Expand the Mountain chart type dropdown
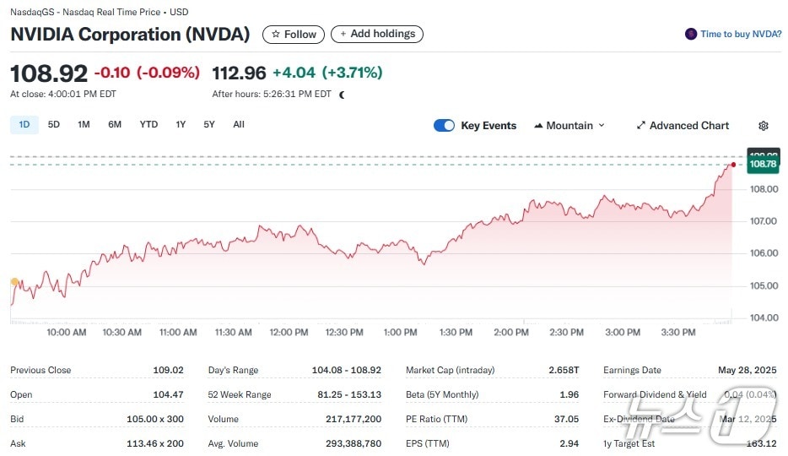Viewport: 788px width, 456px height. pyautogui.click(x=602, y=126)
